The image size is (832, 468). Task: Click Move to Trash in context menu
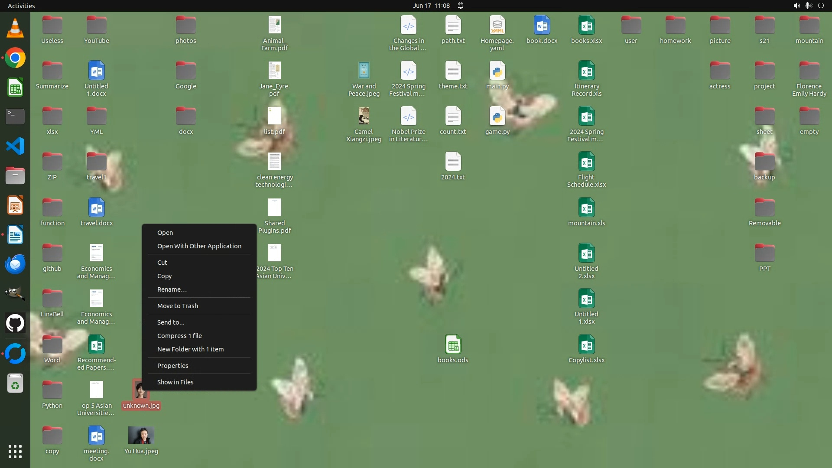pos(177,306)
